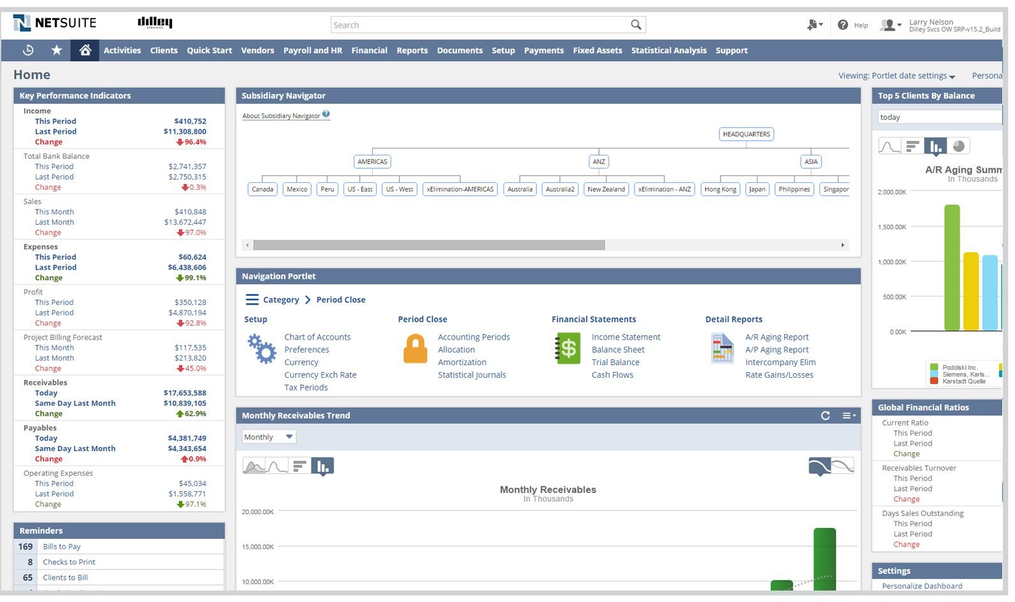Open the Statistical Analysis menu
This screenshot has width=1015, height=602.
coord(669,50)
